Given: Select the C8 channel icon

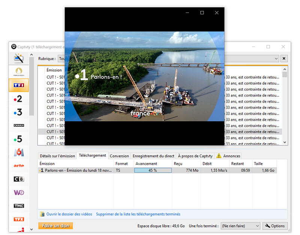Looking at the screenshot, I should coord(18,179).
